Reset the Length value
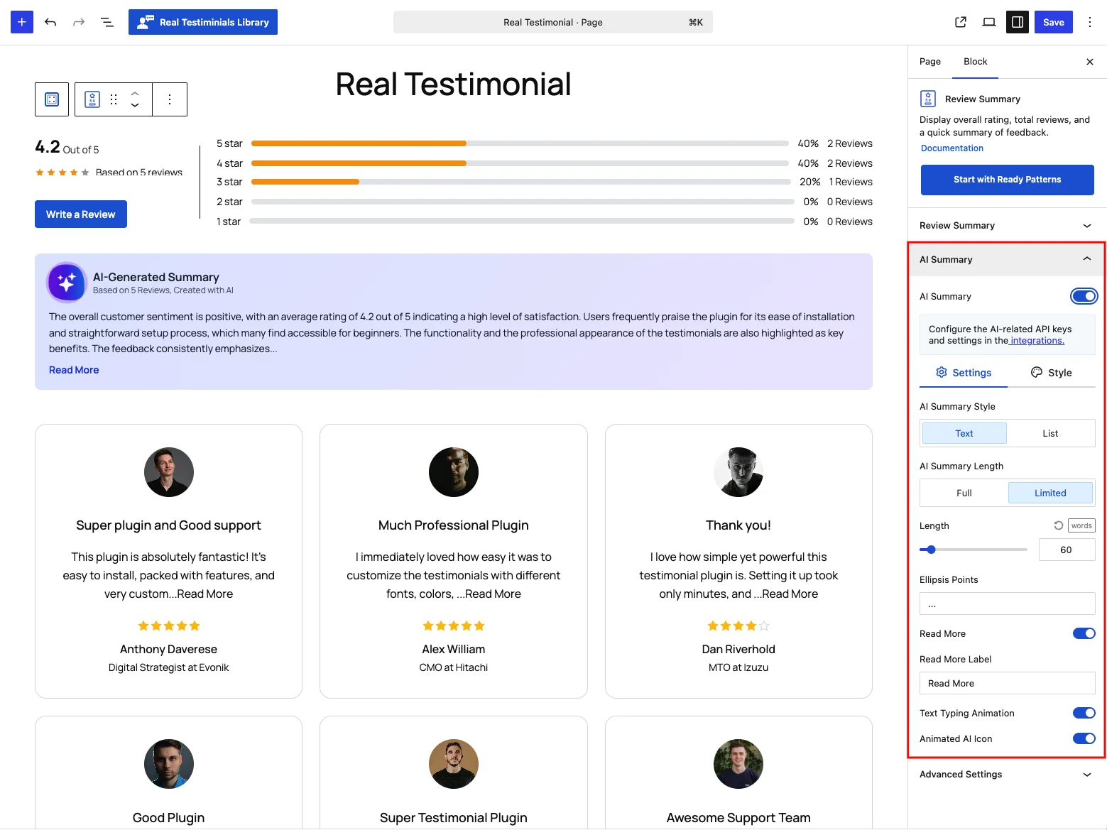 tap(1059, 525)
